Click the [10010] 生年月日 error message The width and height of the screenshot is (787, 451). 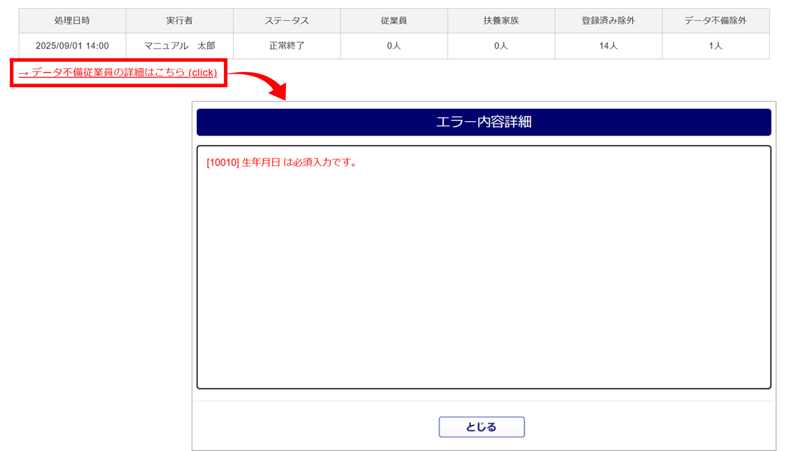(282, 163)
